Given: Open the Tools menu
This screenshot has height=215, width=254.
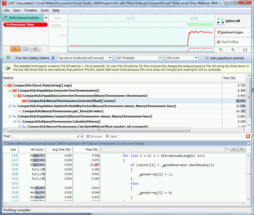Looking at the screenshot, I should (45, 11).
